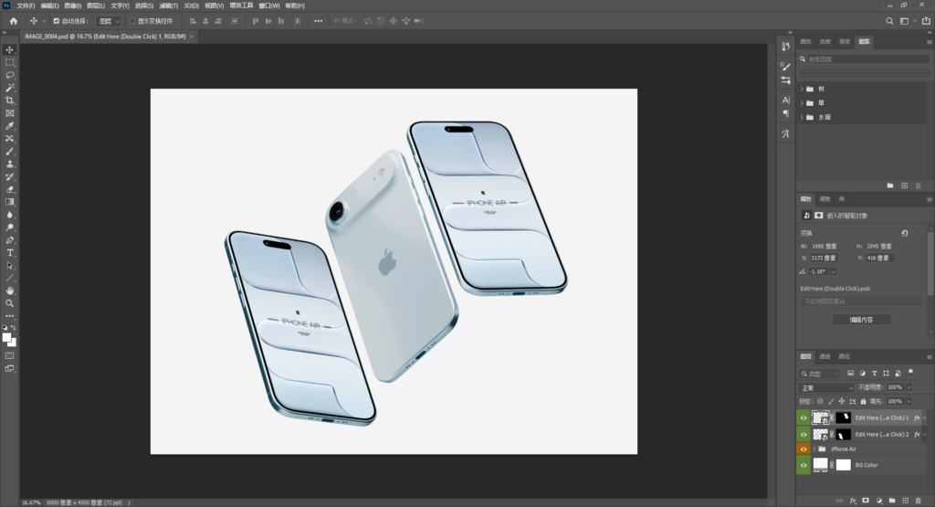Viewport: 935px width, 507px height.
Task: Select the BG Color layer mask thumbnail
Action: tap(843, 465)
